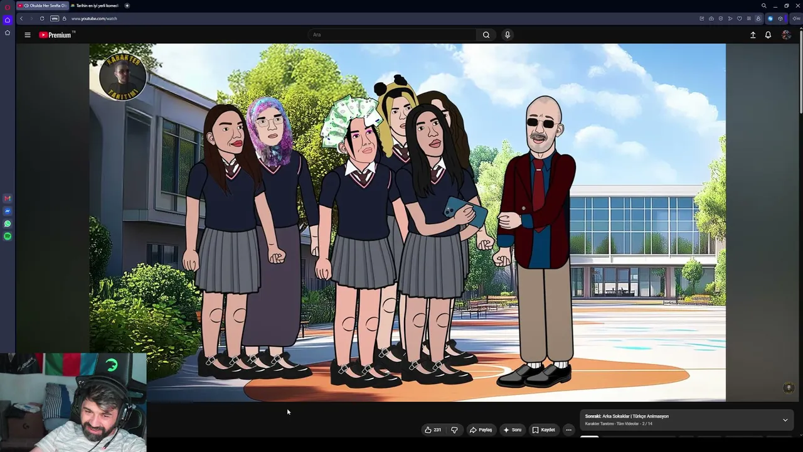Search tabs with the title bar magnifier
The image size is (803, 452).
point(763,6)
